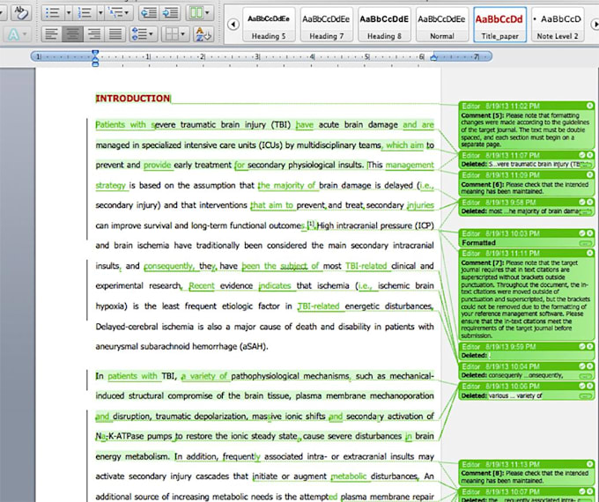Apply a numbered list

85,13
